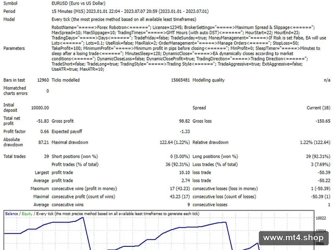Click the long positions value '39 (92.31%)'
The height and width of the screenshot is (250, 334).
pos(318,156)
